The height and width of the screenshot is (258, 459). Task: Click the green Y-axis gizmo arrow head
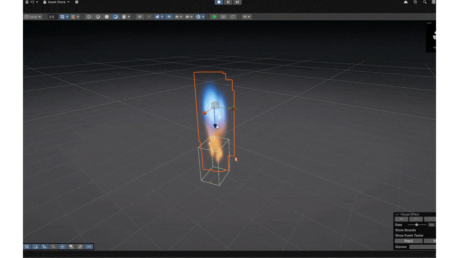(x=233, y=108)
